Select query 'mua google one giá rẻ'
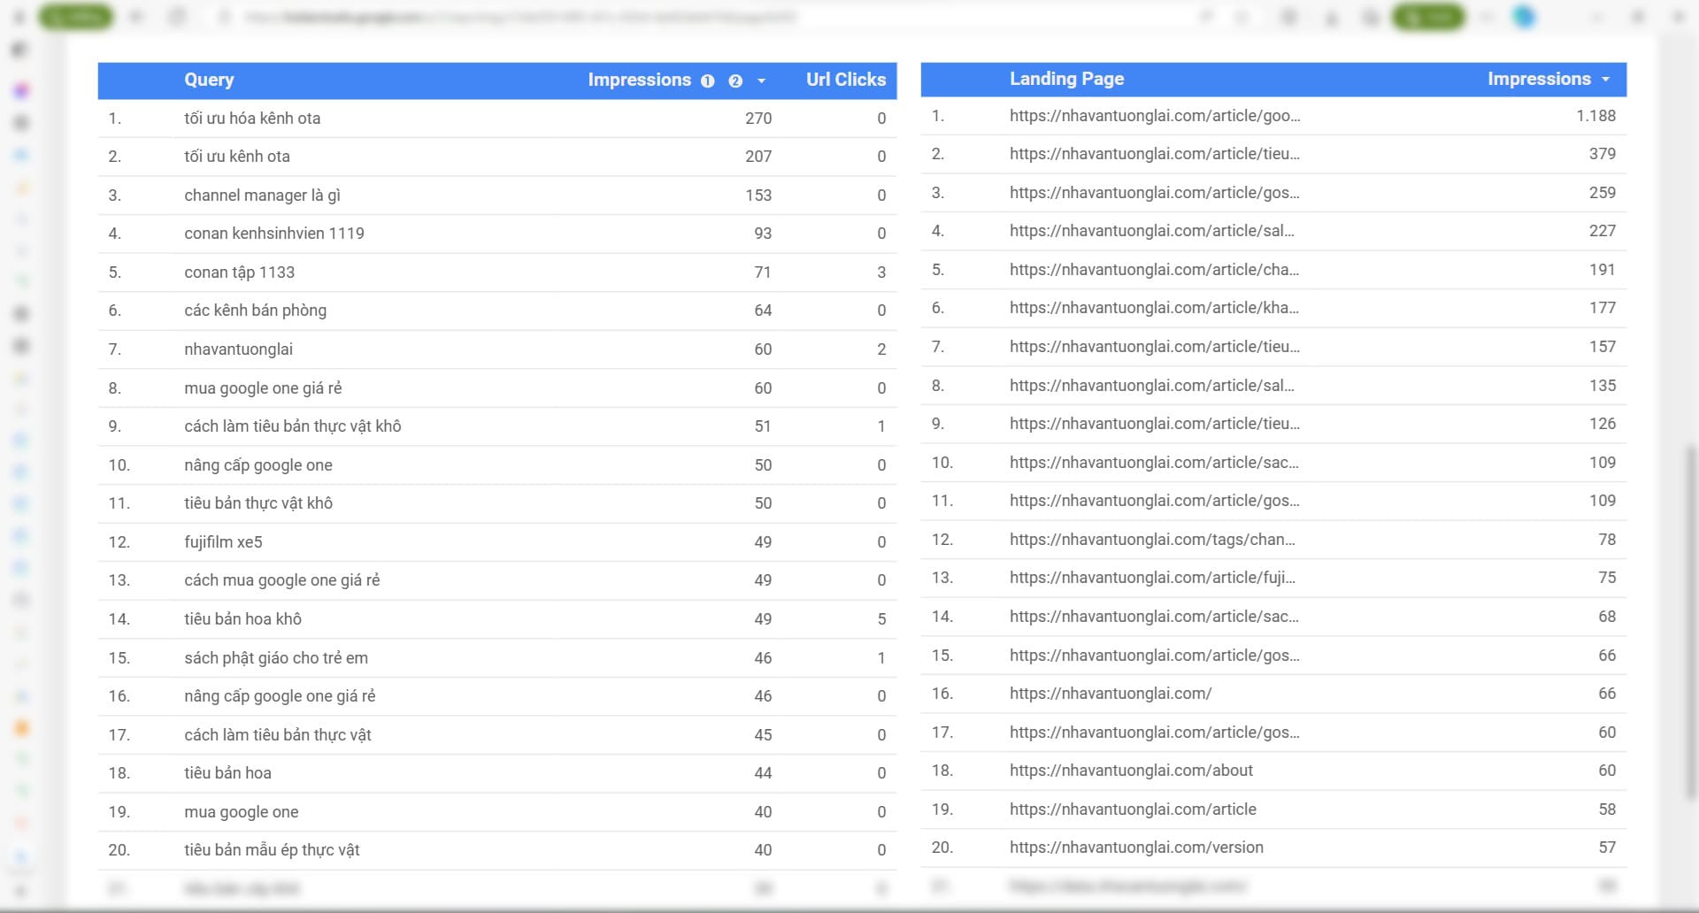This screenshot has height=913, width=1699. pyautogui.click(x=263, y=388)
